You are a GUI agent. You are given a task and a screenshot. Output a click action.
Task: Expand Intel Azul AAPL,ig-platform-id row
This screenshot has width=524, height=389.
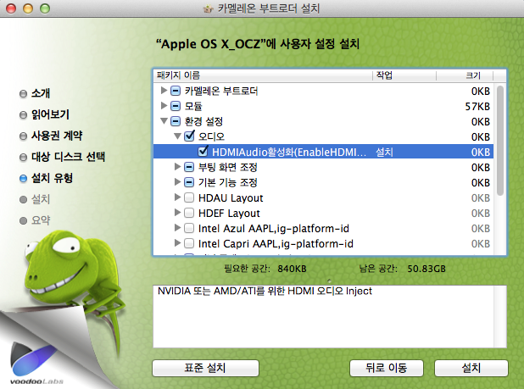pyautogui.click(x=177, y=228)
